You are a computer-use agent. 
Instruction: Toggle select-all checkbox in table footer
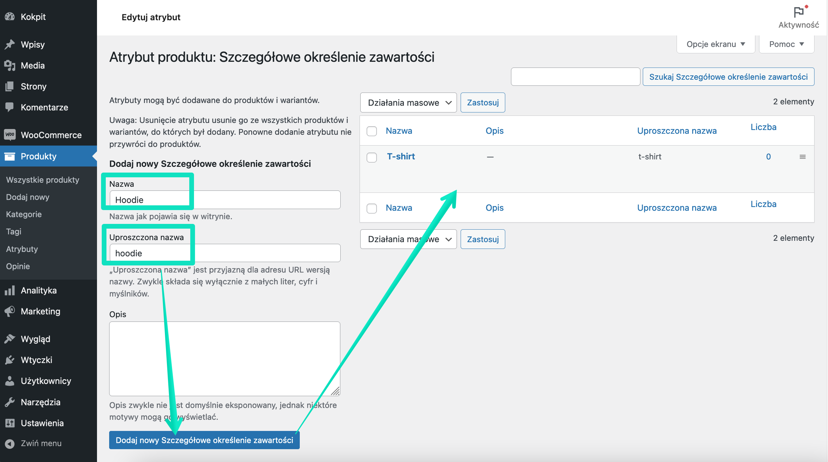click(372, 208)
